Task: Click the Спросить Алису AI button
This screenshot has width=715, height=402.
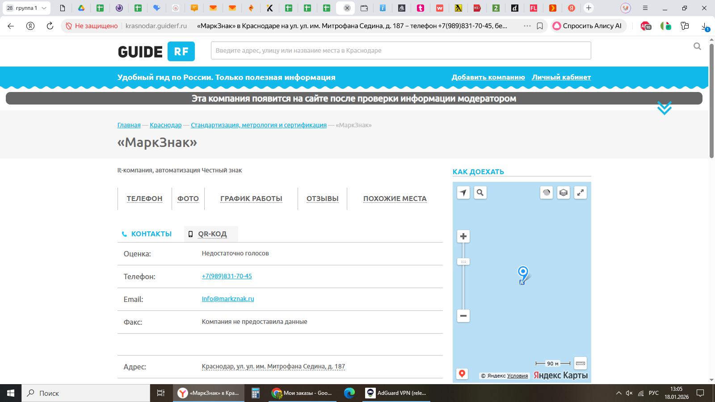Action: coord(588,26)
